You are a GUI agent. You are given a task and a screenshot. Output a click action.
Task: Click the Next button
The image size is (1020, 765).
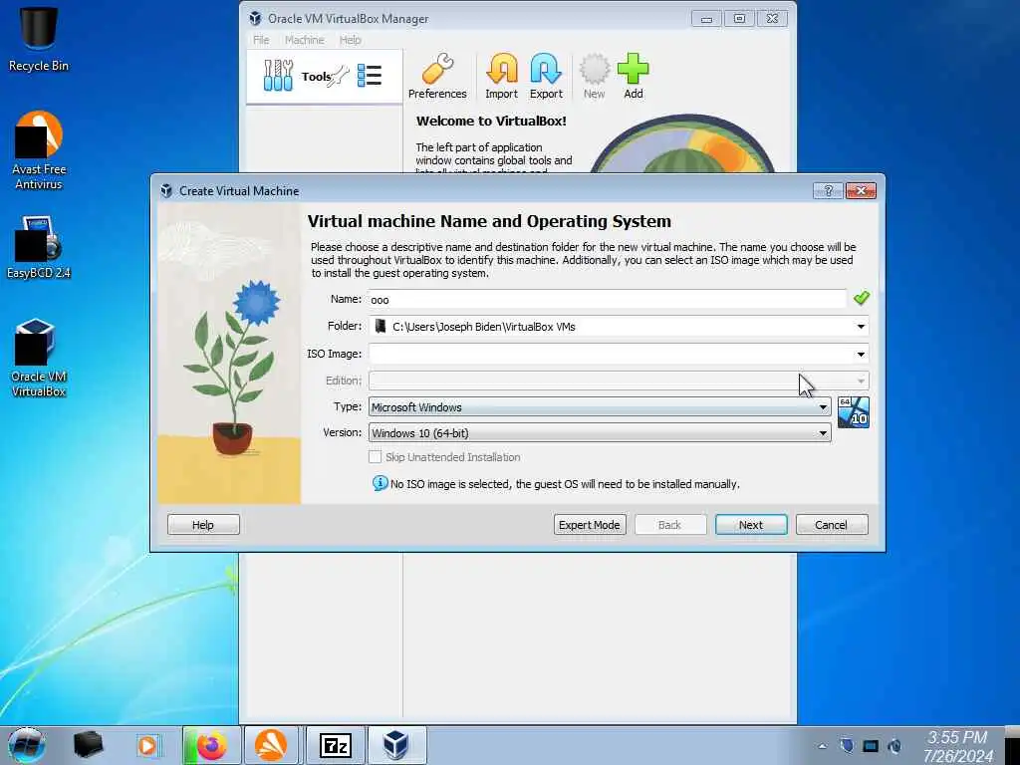coord(751,524)
